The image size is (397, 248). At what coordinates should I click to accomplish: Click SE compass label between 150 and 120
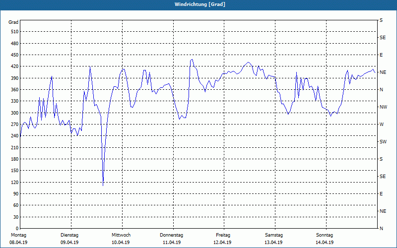click(383, 177)
